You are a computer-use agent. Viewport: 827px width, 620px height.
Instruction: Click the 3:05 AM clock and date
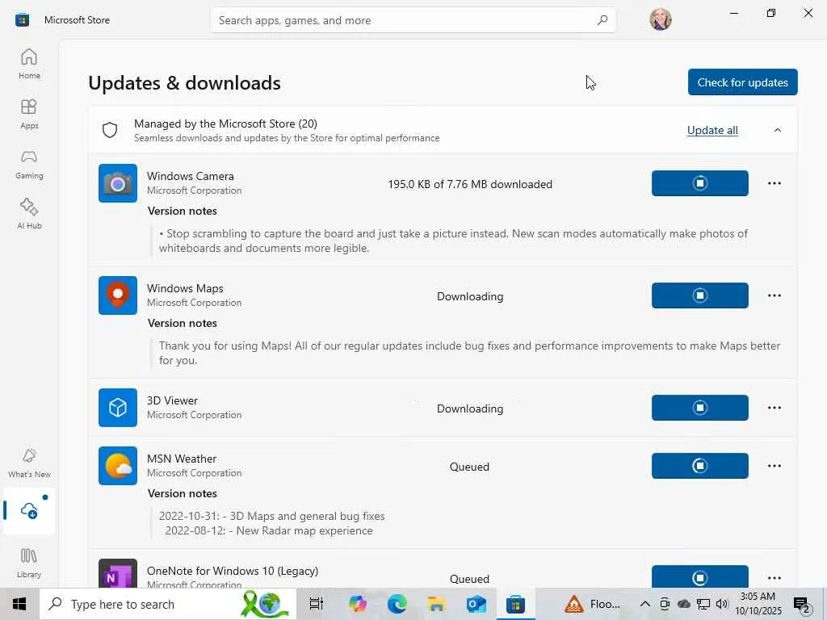758,604
